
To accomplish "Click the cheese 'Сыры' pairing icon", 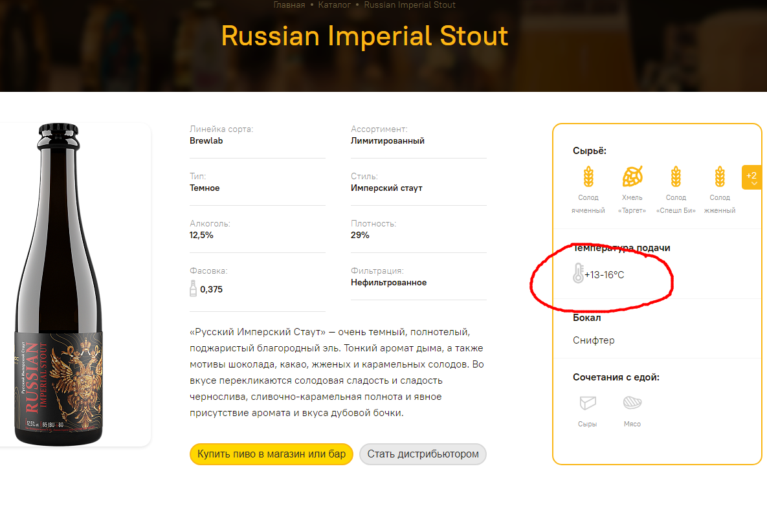I will pos(588,402).
